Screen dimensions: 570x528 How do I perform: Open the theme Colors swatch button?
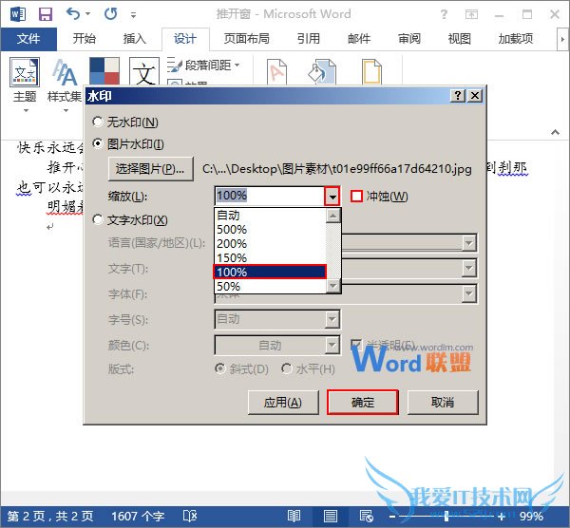104,71
